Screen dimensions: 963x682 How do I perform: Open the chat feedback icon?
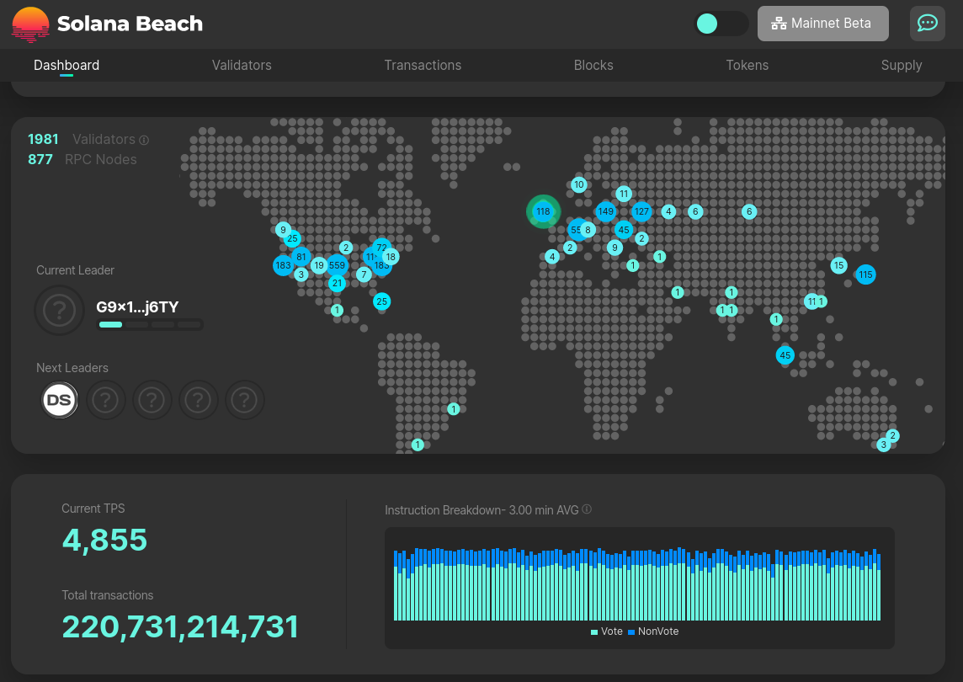point(927,24)
